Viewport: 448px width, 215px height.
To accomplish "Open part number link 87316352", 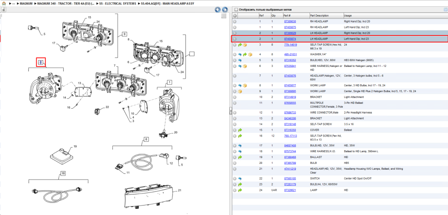I will [290, 60].
